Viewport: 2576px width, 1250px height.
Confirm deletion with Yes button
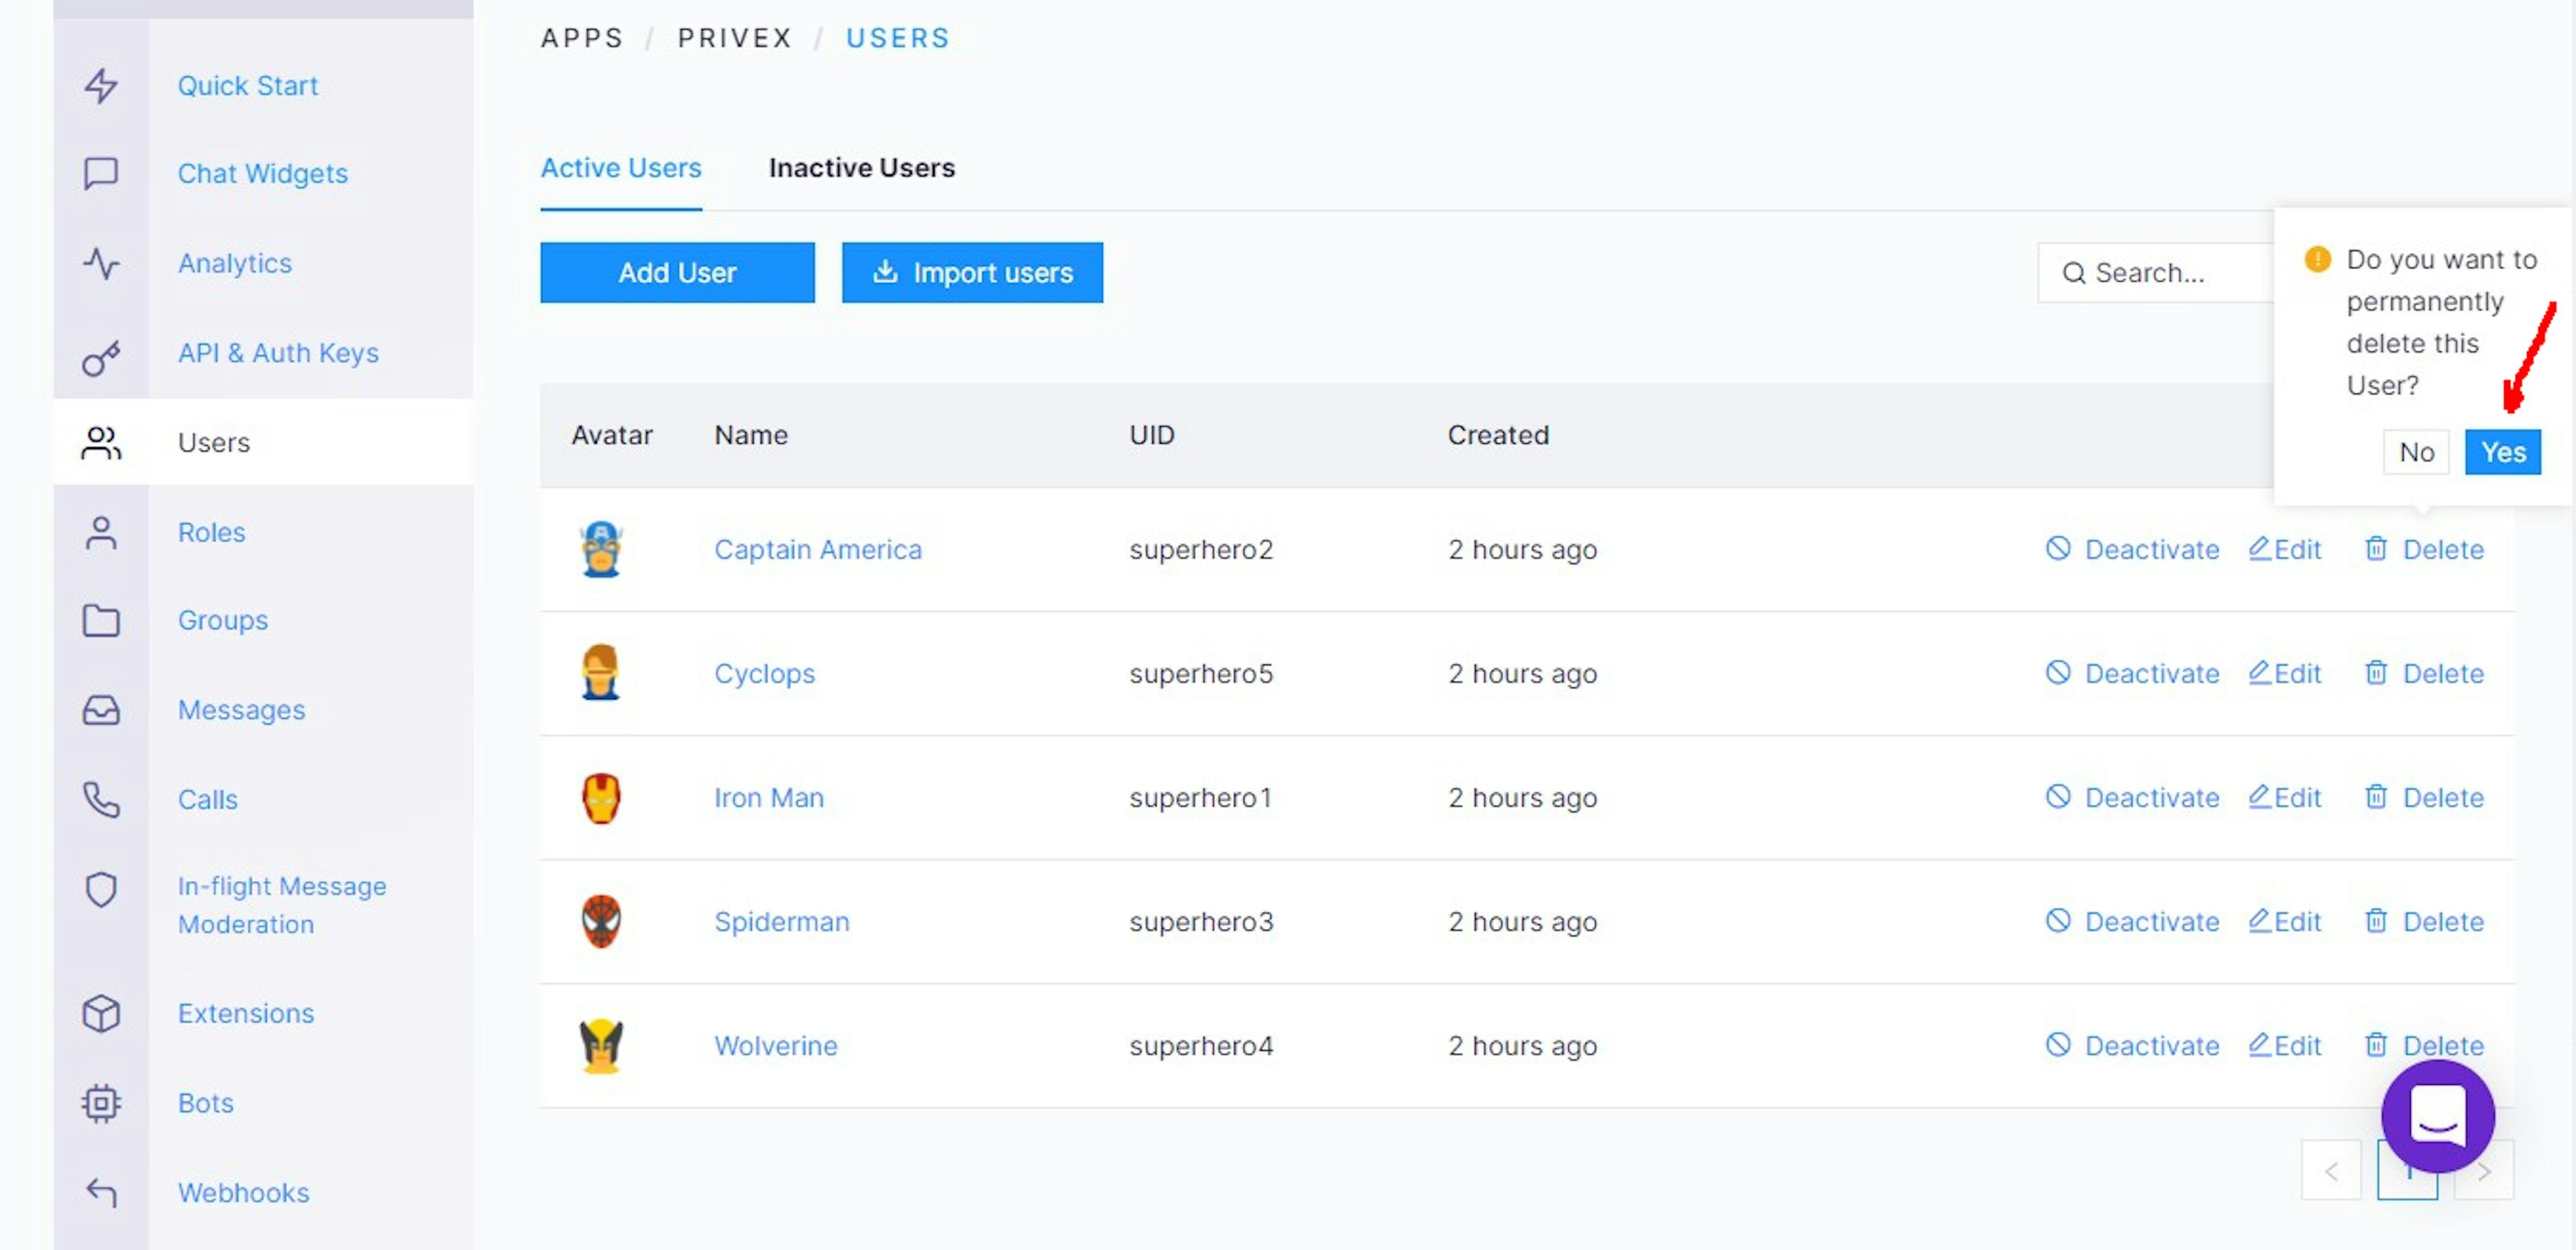[x=2502, y=453]
